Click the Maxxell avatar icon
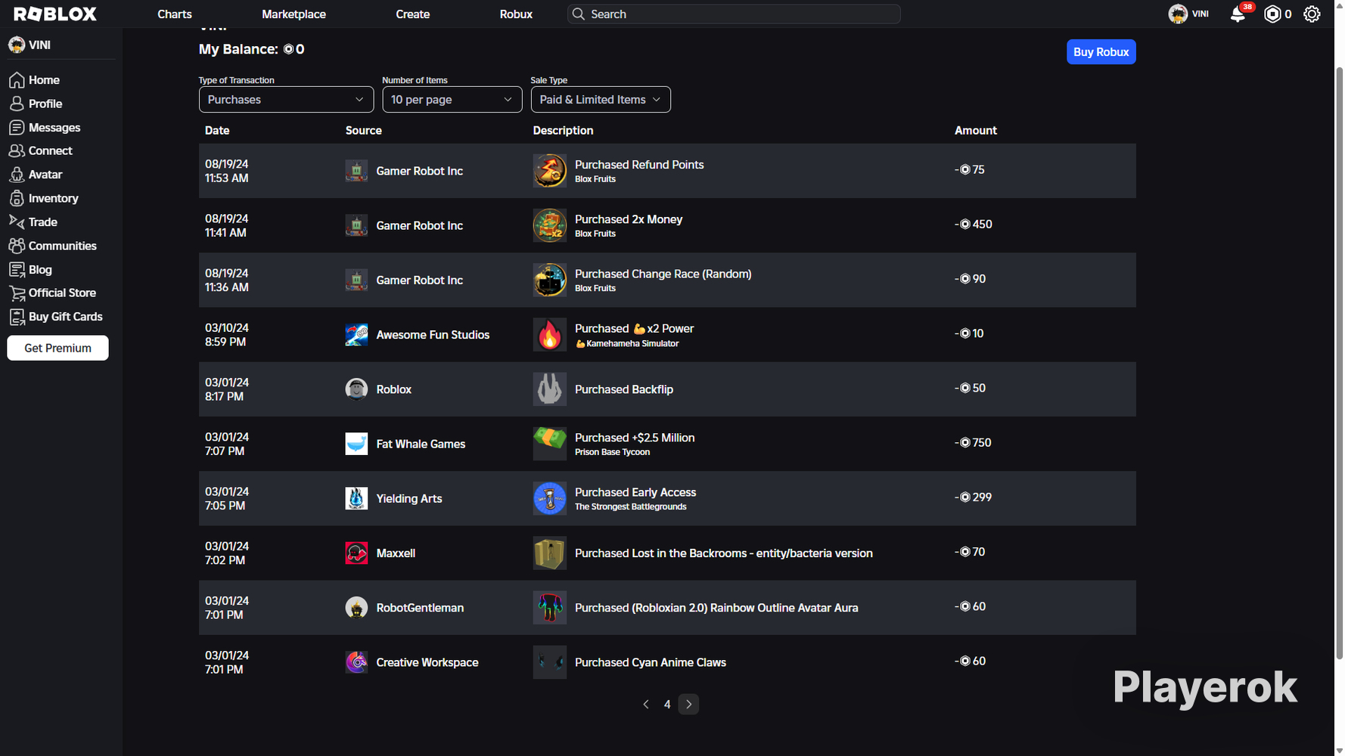Screen dimensions: 1345x756 (x=356, y=553)
